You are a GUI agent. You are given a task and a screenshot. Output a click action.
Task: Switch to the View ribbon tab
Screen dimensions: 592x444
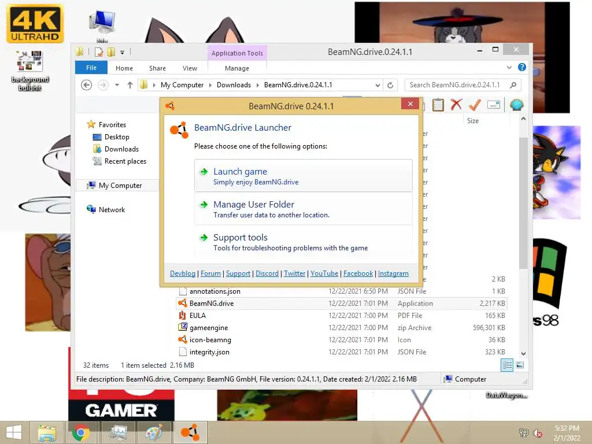(x=190, y=68)
